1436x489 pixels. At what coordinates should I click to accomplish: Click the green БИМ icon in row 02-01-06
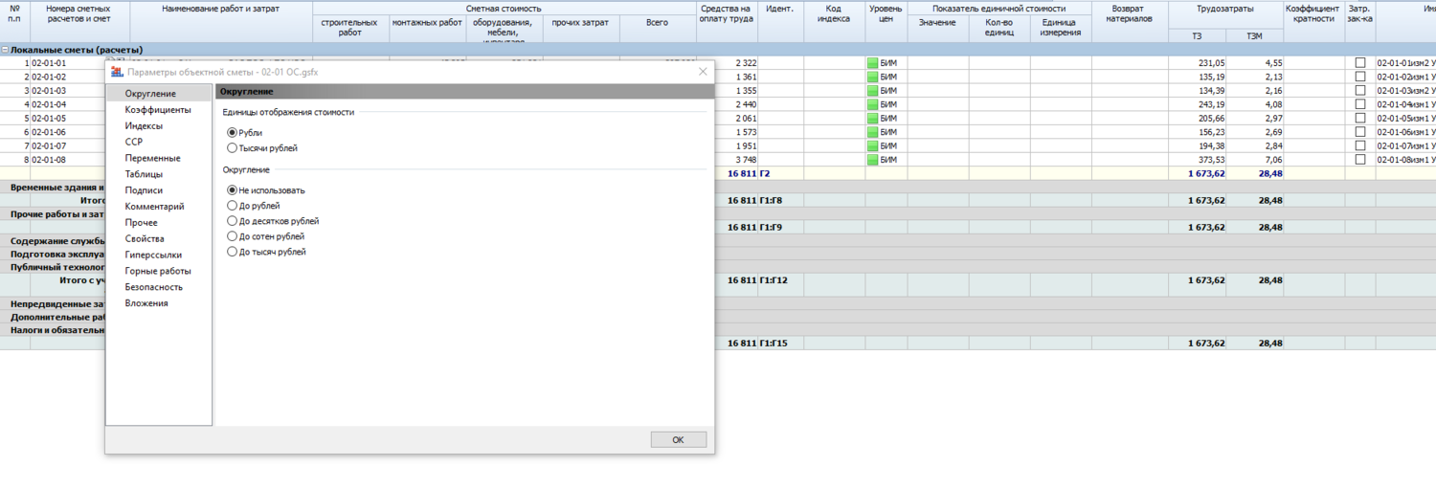(x=872, y=132)
